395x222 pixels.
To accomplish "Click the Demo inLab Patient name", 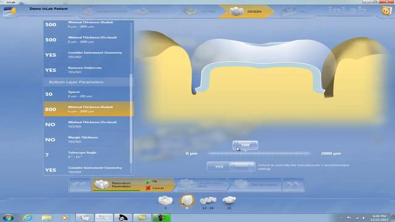I will click(x=49, y=9).
